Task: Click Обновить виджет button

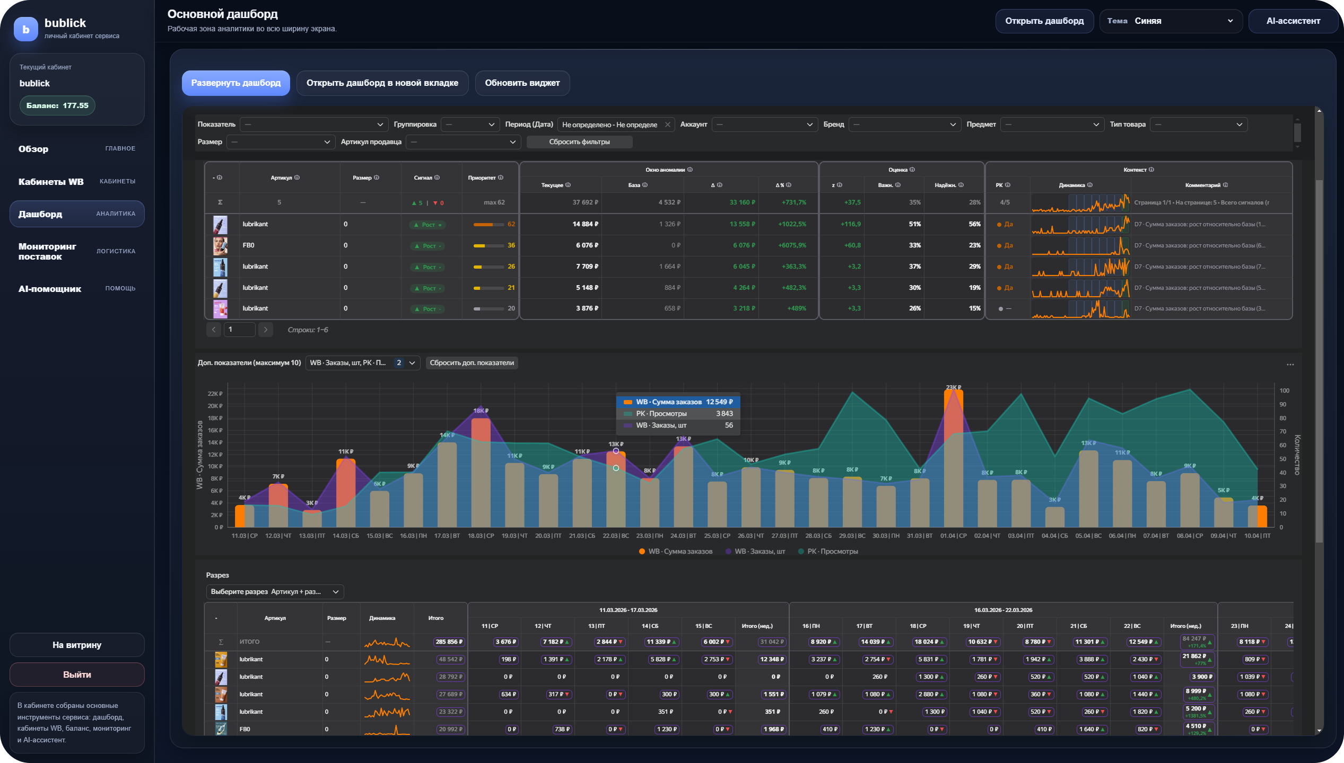Action: pyautogui.click(x=522, y=83)
